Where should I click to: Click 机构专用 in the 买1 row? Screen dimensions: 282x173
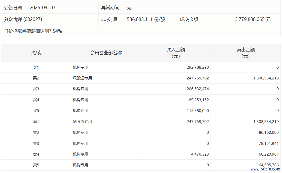pos(80,67)
